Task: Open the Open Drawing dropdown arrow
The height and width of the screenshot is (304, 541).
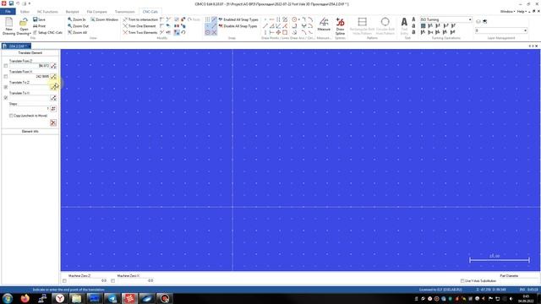Action: pyautogui.click(x=30, y=34)
